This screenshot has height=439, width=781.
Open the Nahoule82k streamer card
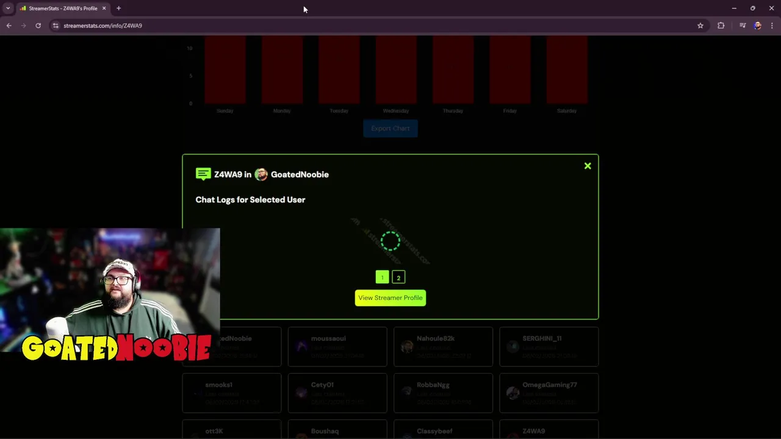[444, 347]
